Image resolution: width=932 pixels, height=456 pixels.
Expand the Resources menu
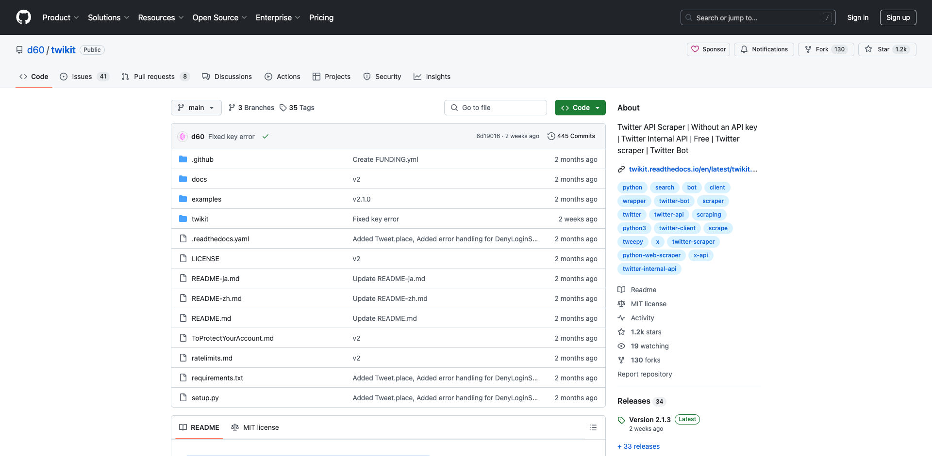tap(161, 17)
